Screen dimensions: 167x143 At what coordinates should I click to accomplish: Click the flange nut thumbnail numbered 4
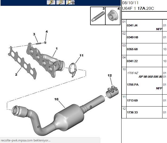113,16
